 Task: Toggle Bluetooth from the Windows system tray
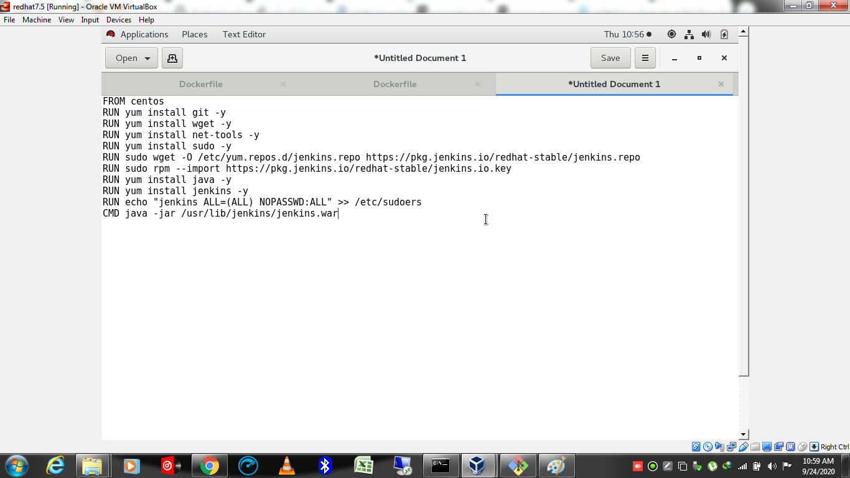[325, 465]
